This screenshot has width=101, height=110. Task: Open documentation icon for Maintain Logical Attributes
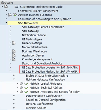[22, 84]
